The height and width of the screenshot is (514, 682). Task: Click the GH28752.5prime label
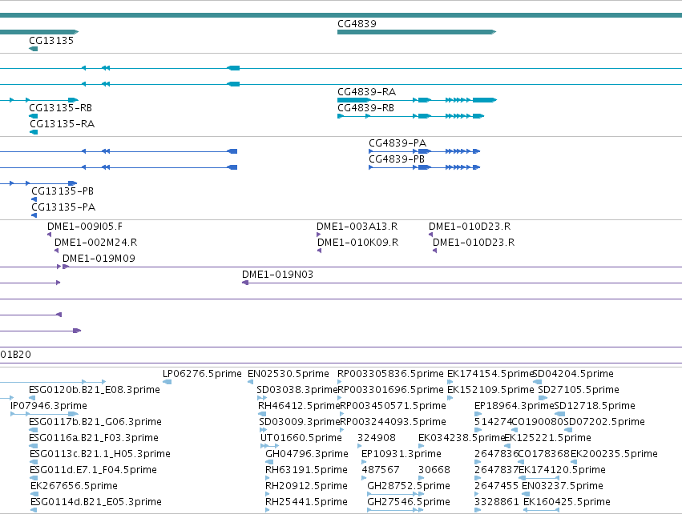409,487
